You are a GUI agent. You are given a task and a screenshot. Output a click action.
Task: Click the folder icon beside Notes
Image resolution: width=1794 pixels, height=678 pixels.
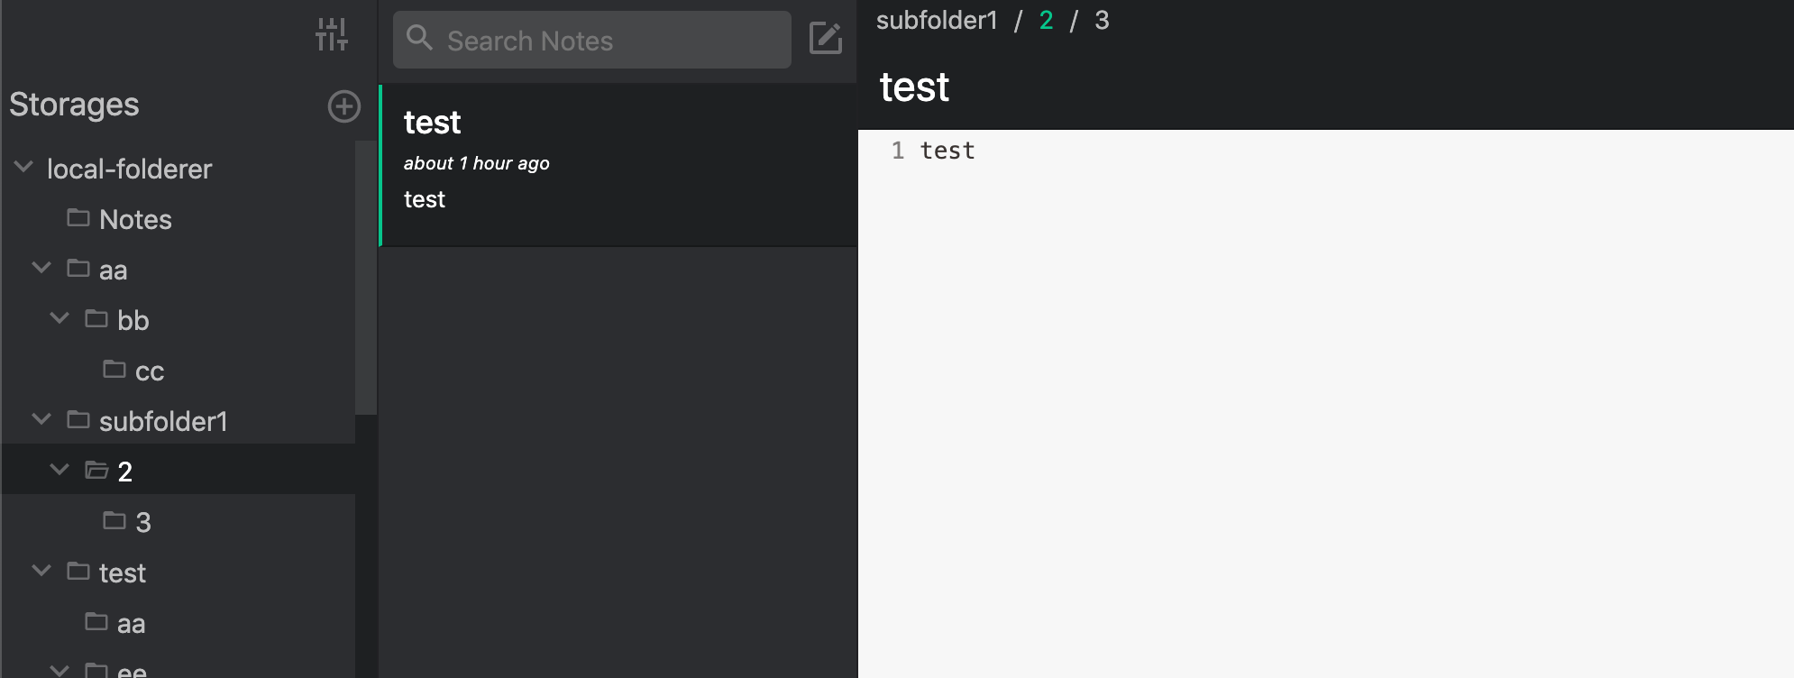79,218
